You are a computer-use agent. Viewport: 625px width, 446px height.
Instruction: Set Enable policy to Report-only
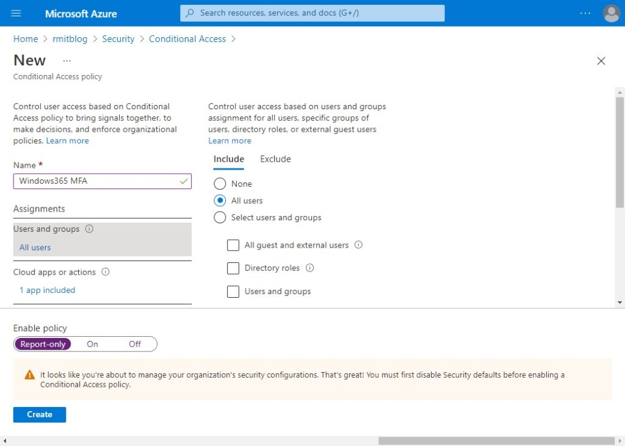click(43, 344)
